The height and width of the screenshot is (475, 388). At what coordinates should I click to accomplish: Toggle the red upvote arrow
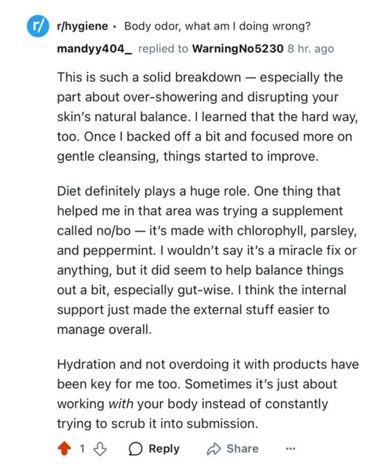(x=65, y=449)
